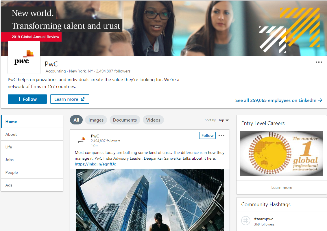Filter the feed by Videos

pos(153,120)
